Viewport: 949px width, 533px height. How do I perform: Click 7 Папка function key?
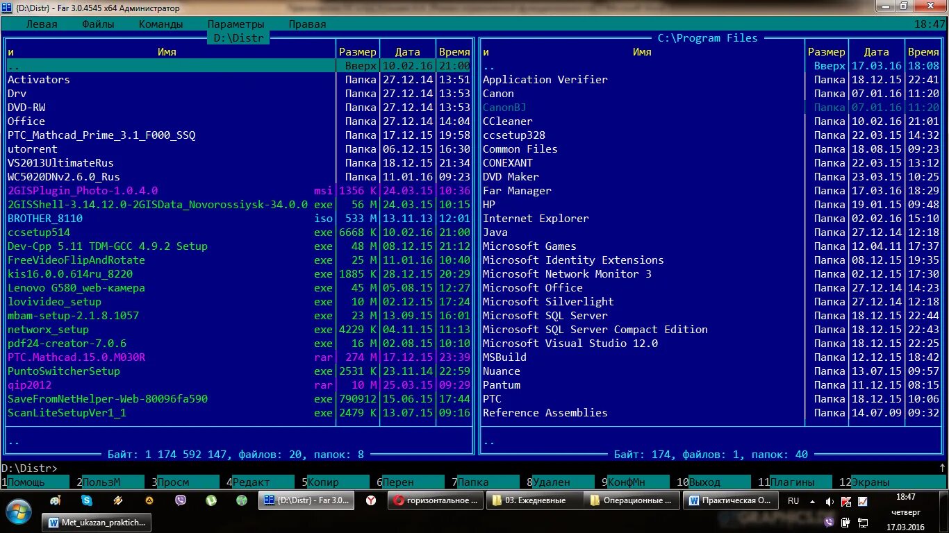(x=485, y=482)
